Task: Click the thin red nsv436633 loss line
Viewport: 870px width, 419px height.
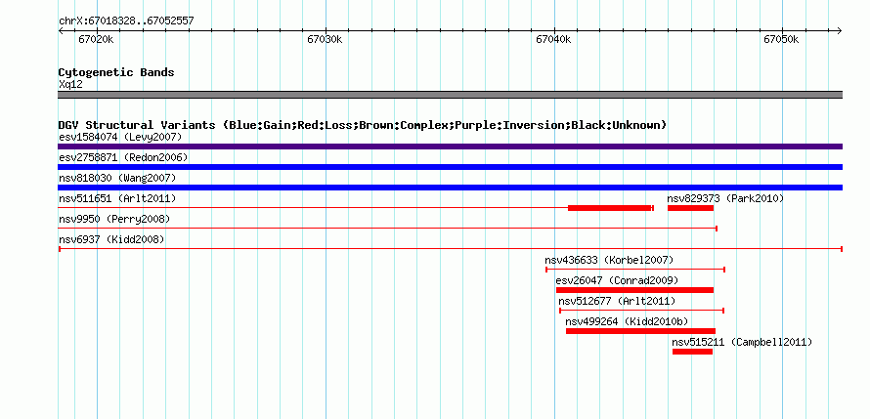Action: (635, 270)
